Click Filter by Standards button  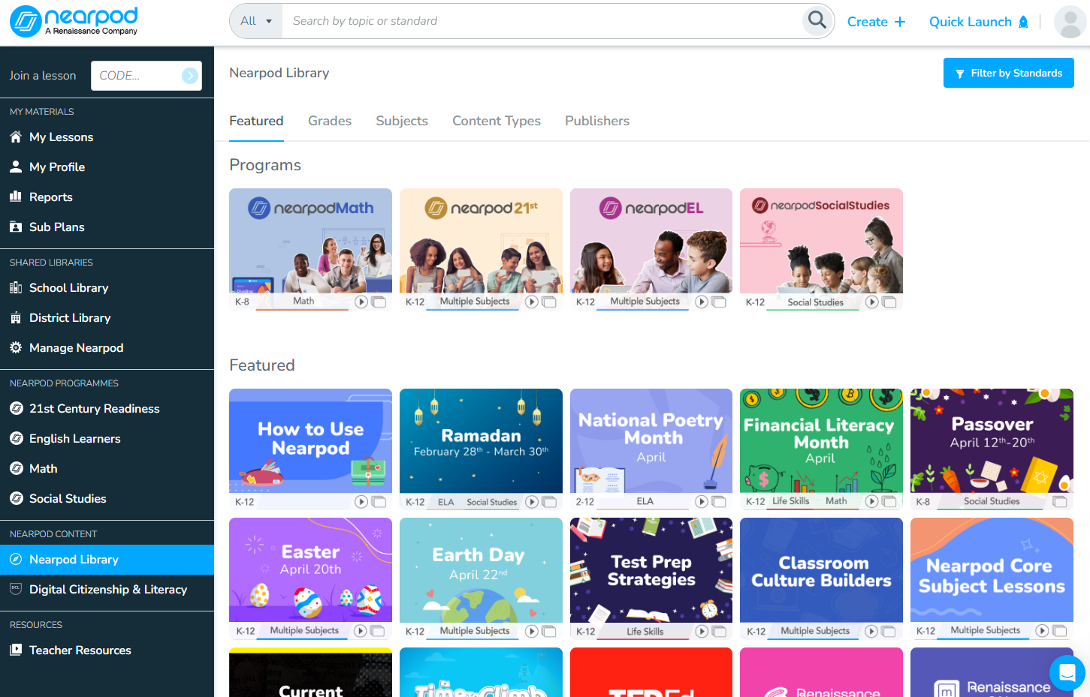pyautogui.click(x=1008, y=73)
